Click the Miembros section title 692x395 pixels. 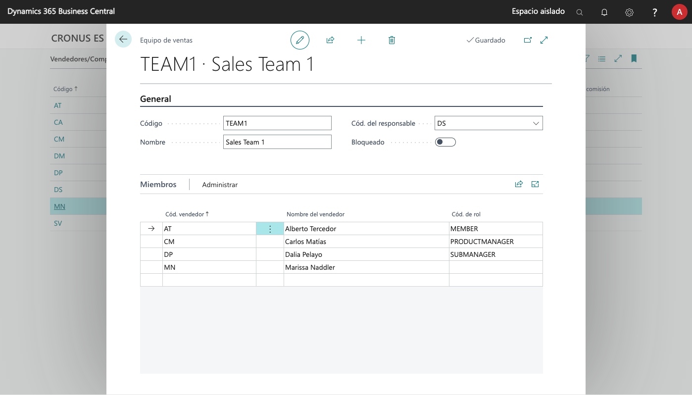coord(158,184)
